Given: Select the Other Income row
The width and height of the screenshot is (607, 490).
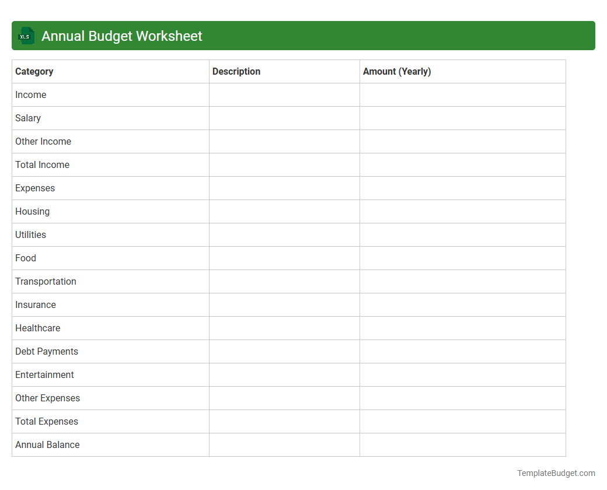Looking at the screenshot, I should coord(43,141).
